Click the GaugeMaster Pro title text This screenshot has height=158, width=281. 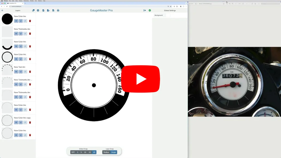point(101,10)
